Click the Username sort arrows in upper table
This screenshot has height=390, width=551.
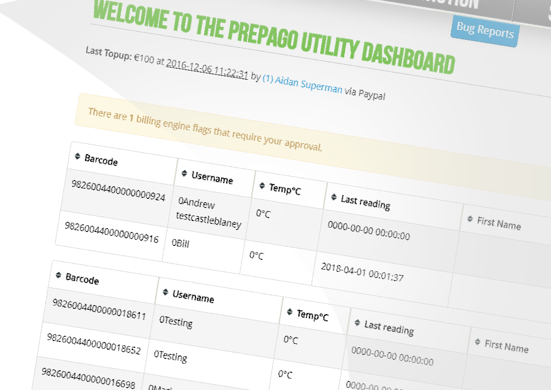tap(184, 173)
